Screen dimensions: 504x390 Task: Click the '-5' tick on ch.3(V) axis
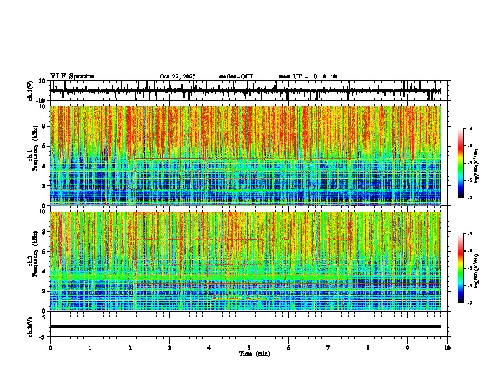coord(43,337)
